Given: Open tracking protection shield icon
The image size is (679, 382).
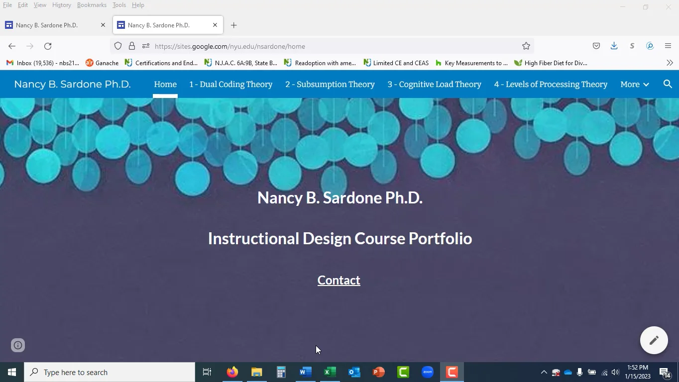Looking at the screenshot, I should 118,46.
